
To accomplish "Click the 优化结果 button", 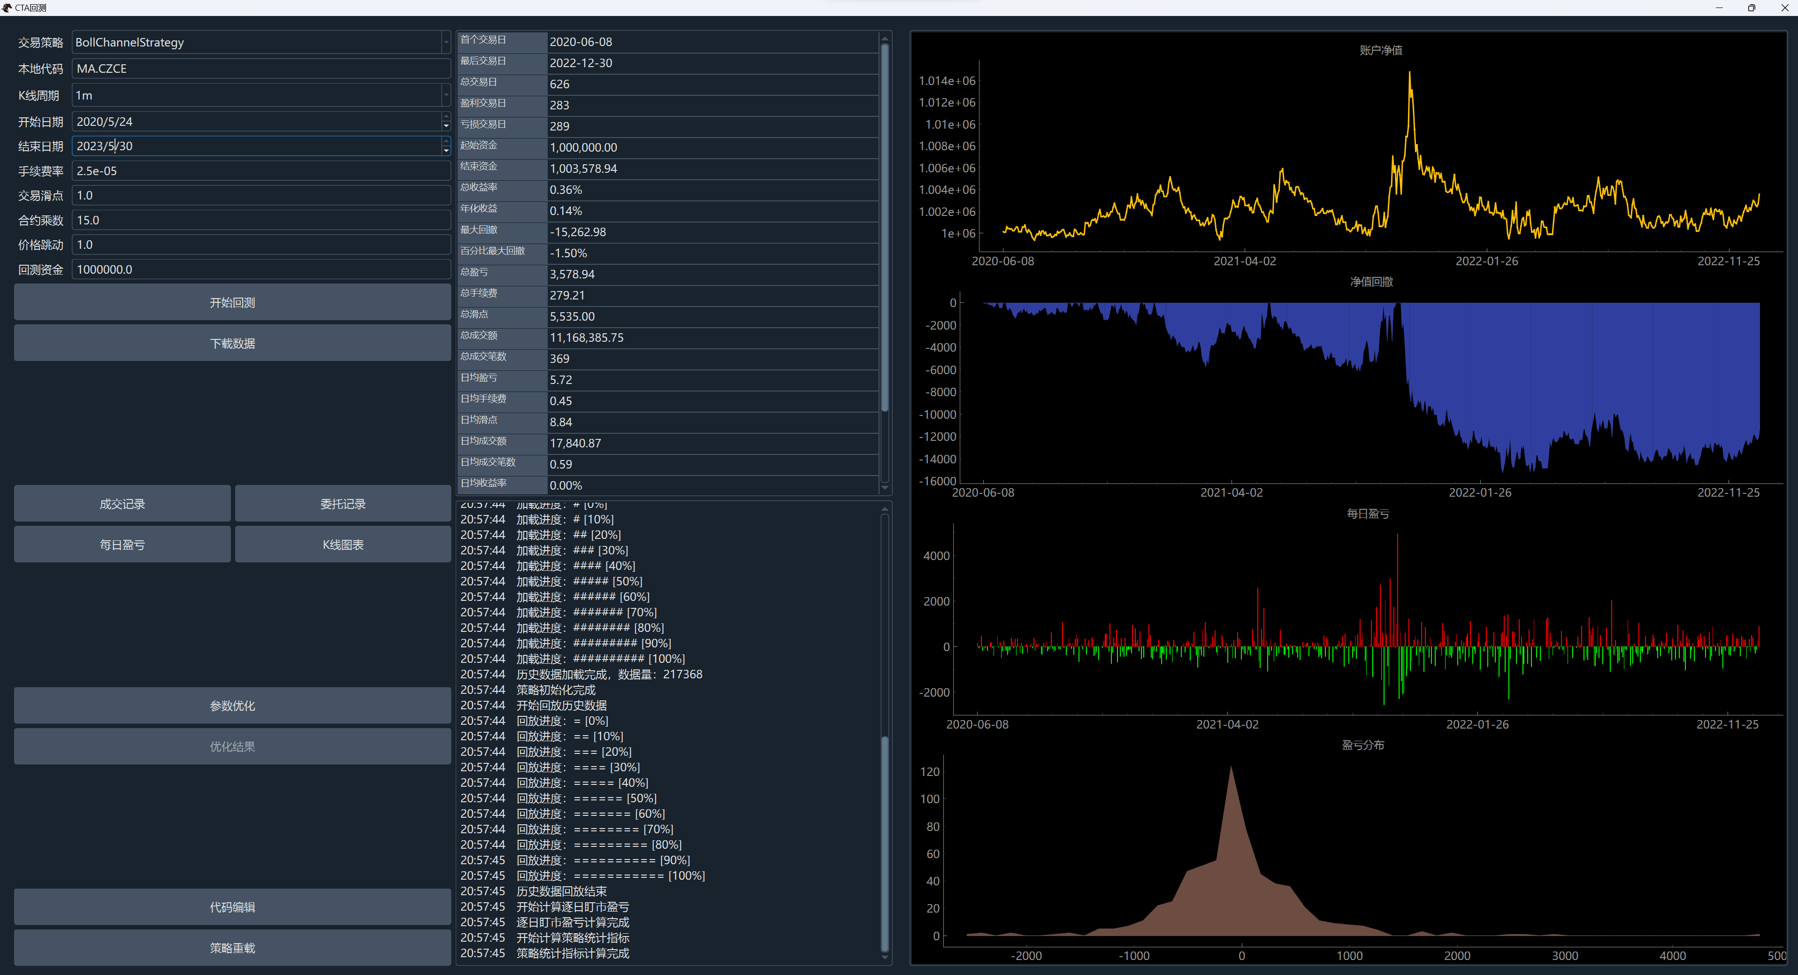I will (232, 747).
